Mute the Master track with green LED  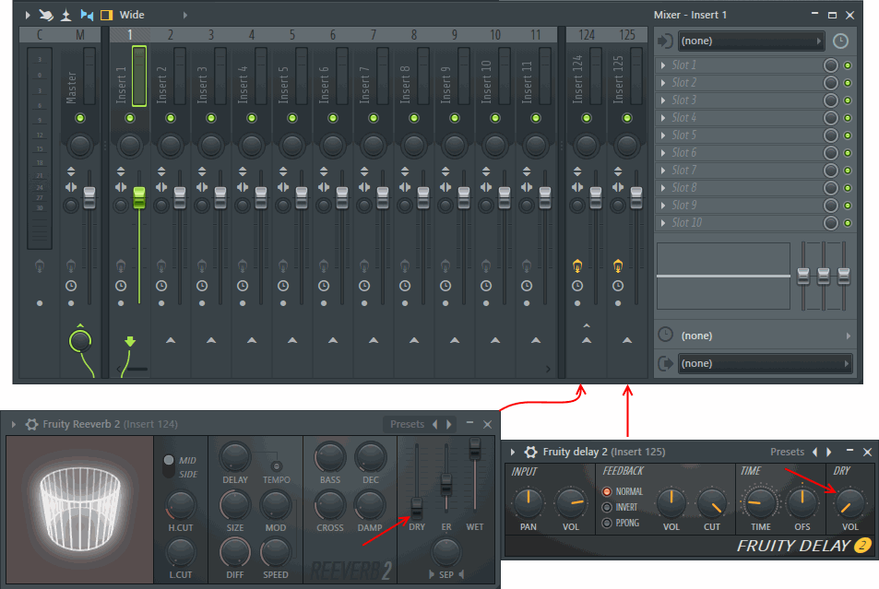point(79,118)
